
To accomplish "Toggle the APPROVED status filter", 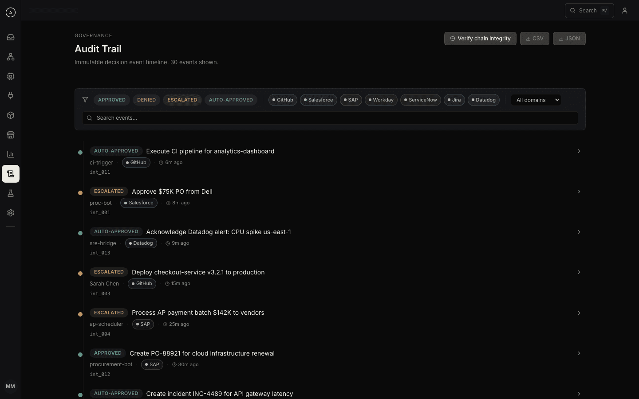I will coord(112,100).
